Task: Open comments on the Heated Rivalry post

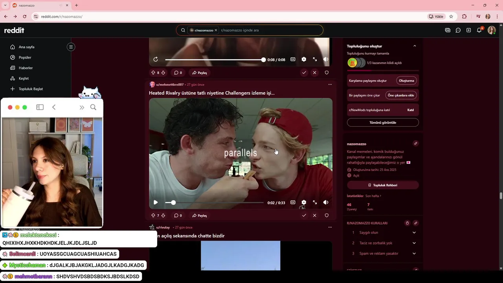Action: click(178, 215)
